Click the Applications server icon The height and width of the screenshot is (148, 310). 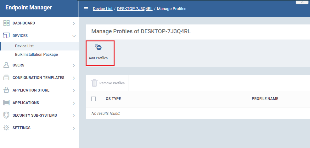[x=7, y=103]
